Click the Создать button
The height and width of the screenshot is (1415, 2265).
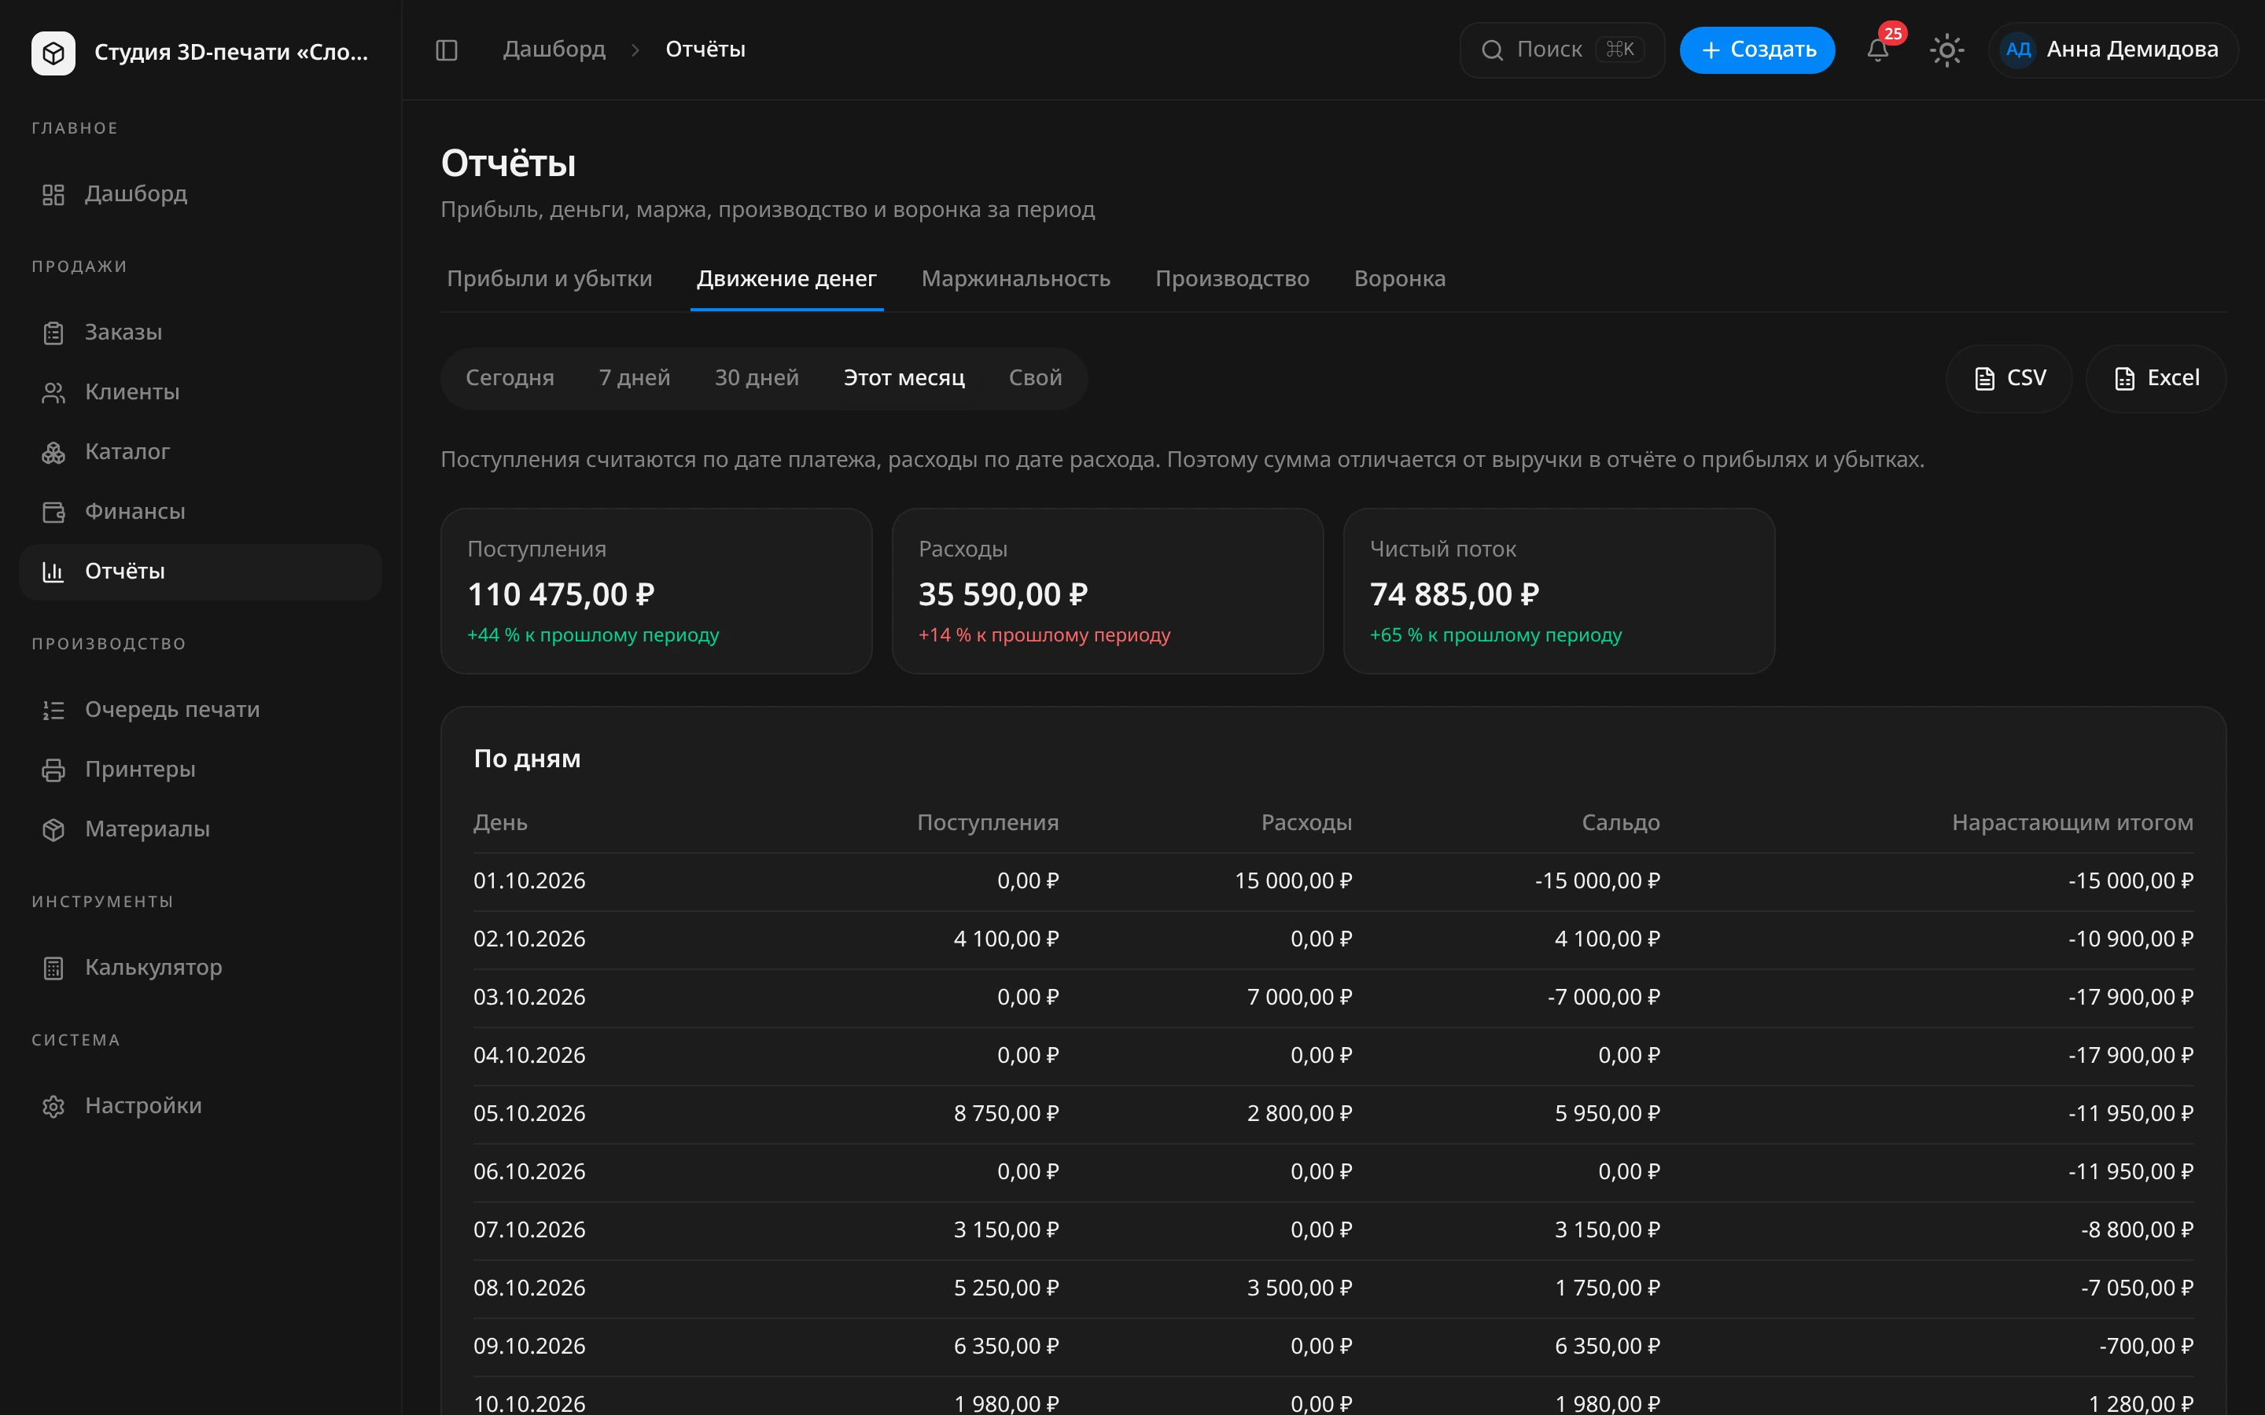[1757, 50]
